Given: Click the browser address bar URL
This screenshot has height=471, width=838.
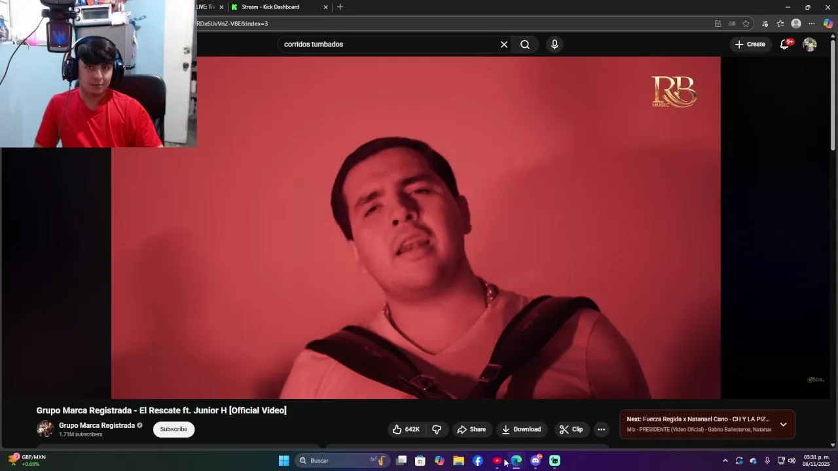Looking at the screenshot, I should 232,24.
